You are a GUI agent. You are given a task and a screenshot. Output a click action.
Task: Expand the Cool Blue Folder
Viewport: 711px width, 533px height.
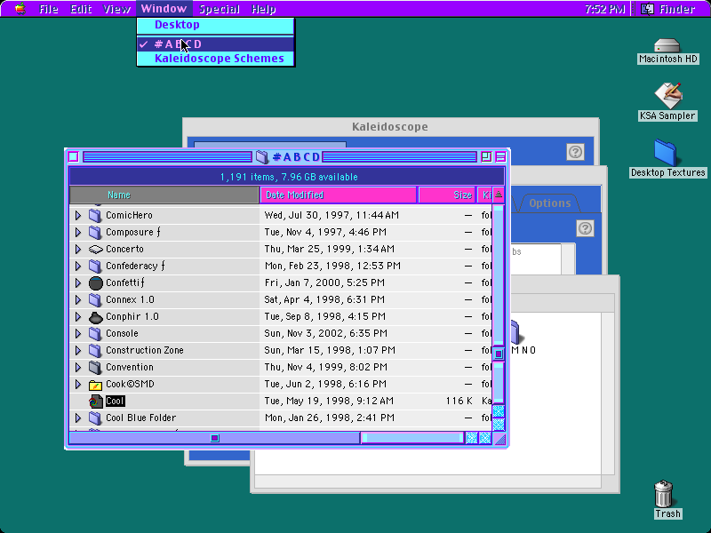[78, 418]
